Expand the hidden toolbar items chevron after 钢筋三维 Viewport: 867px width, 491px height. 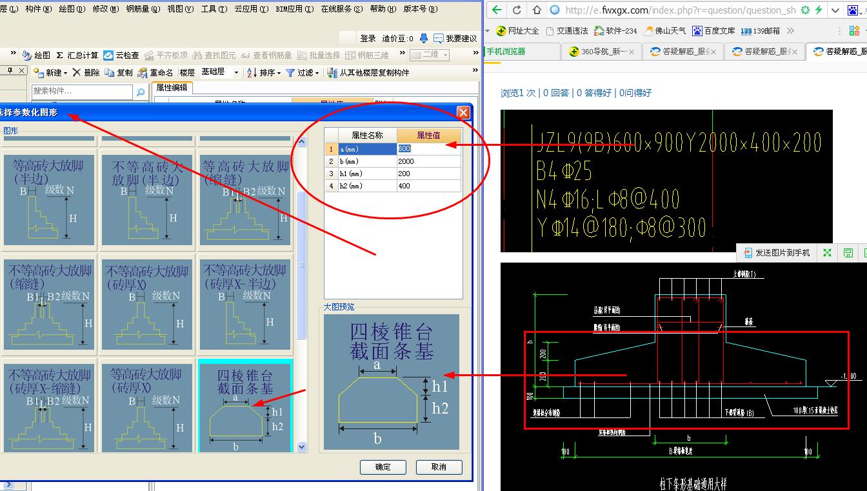(x=402, y=54)
